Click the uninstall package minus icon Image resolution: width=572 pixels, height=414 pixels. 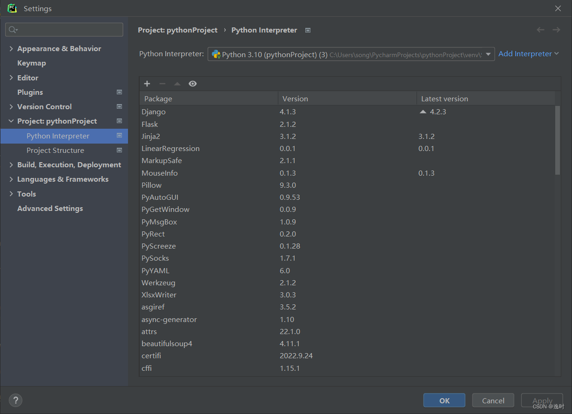pos(162,84)
